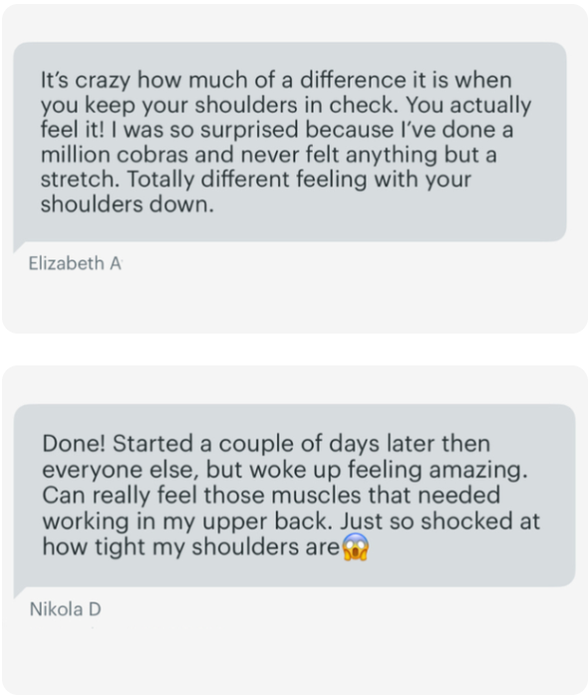The width and height of the screenshot is (588, 699).
Task: Click the words 'shoulders down.' in the first message
Action: [128, 204]
